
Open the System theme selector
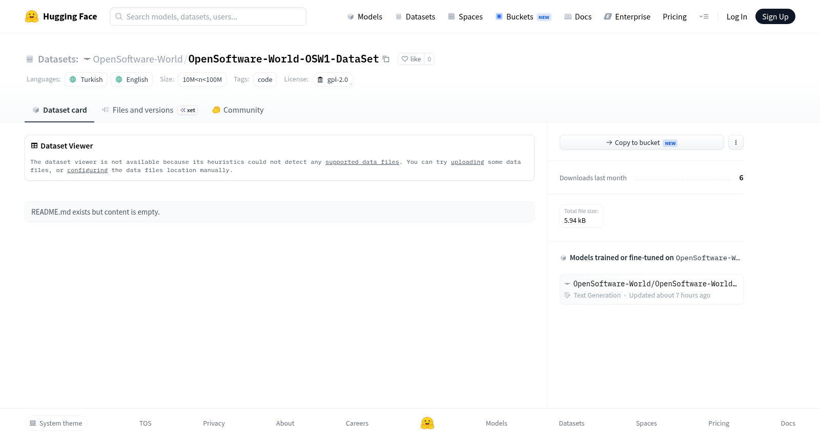coord(56,423)
